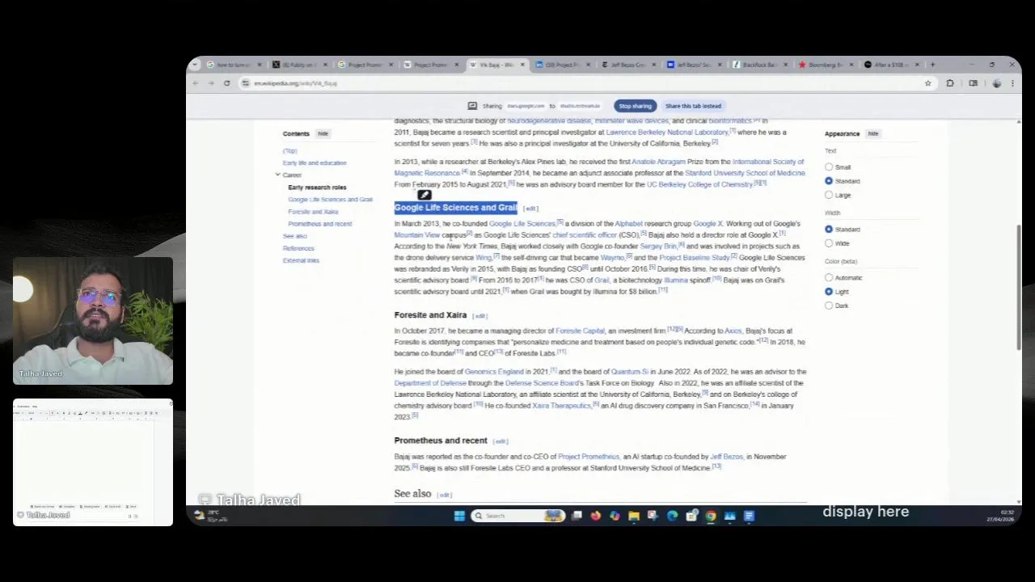The image size is (1035, 582).
Task: Close the Vik Bajaj Wikipedia tab
Action: tap(522, 65)
